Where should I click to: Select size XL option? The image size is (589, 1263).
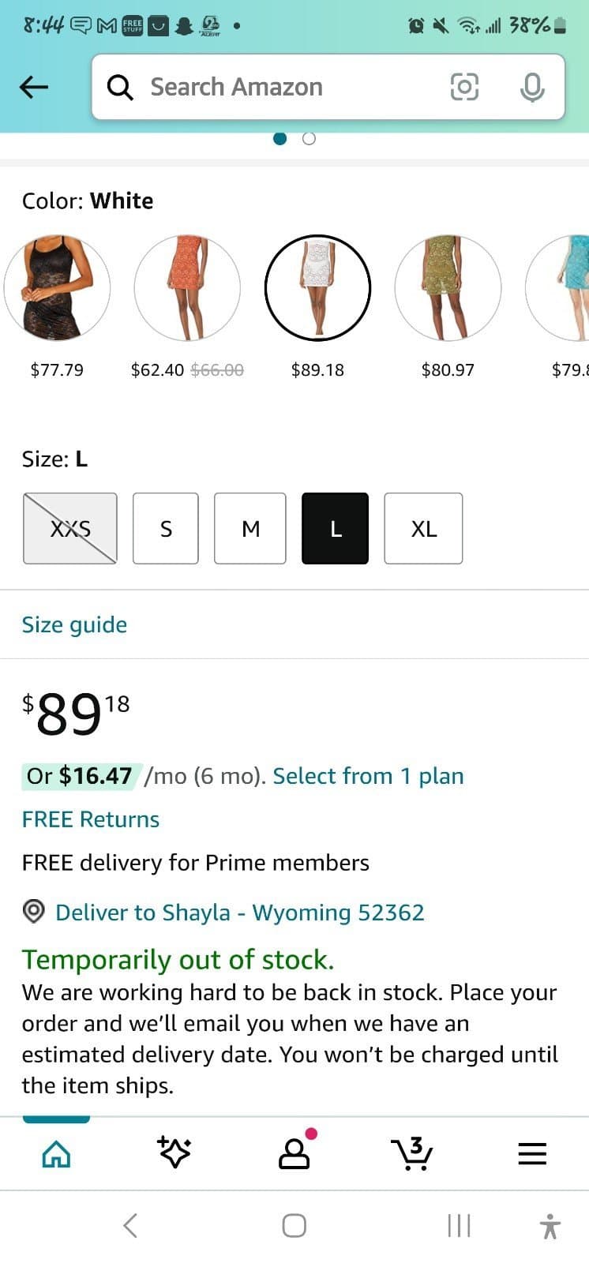[423, 528]
